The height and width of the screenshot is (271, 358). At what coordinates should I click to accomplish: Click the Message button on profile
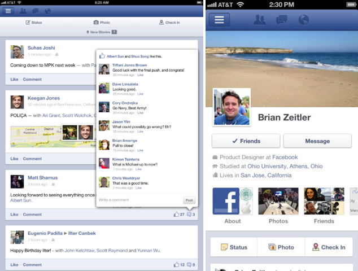click(x=317, y=141)
